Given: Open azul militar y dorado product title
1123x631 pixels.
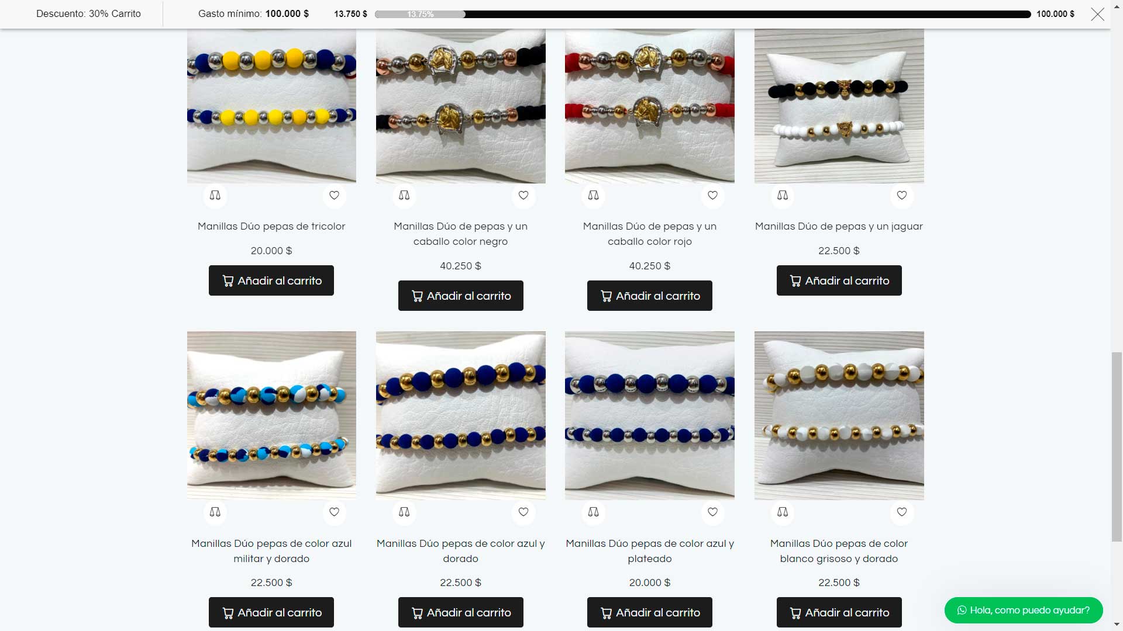Looking at the screenshot, I should pyautogui.click(x=271, y=551).
